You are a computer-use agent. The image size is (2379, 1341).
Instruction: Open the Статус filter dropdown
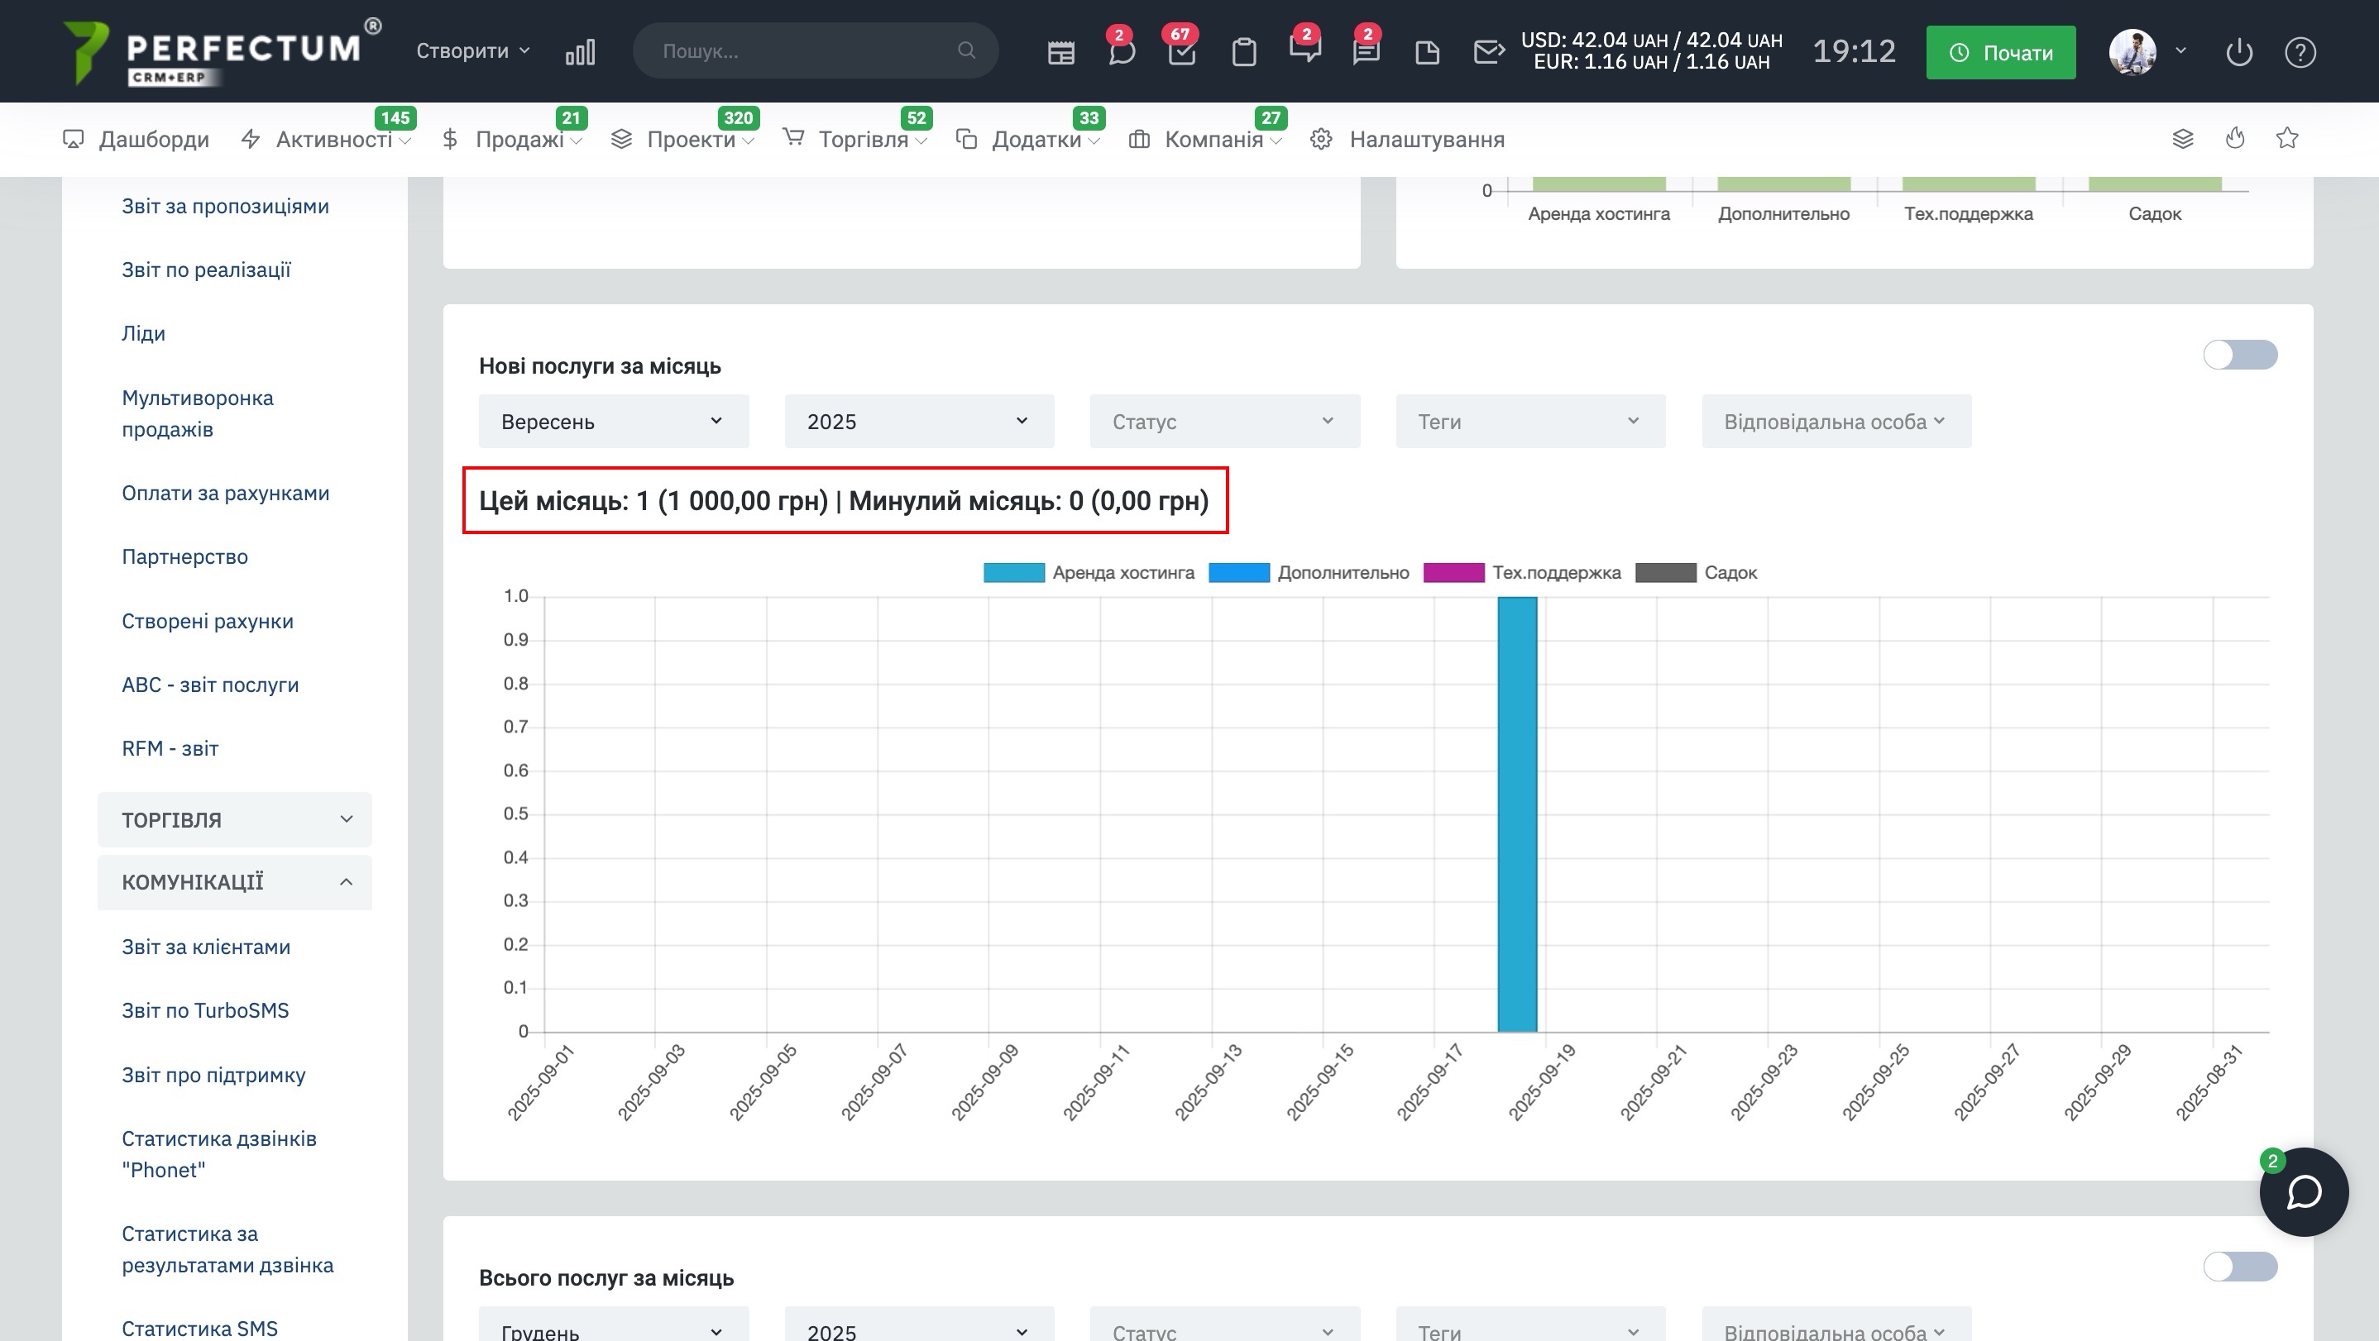click(x=1223, y=422)
